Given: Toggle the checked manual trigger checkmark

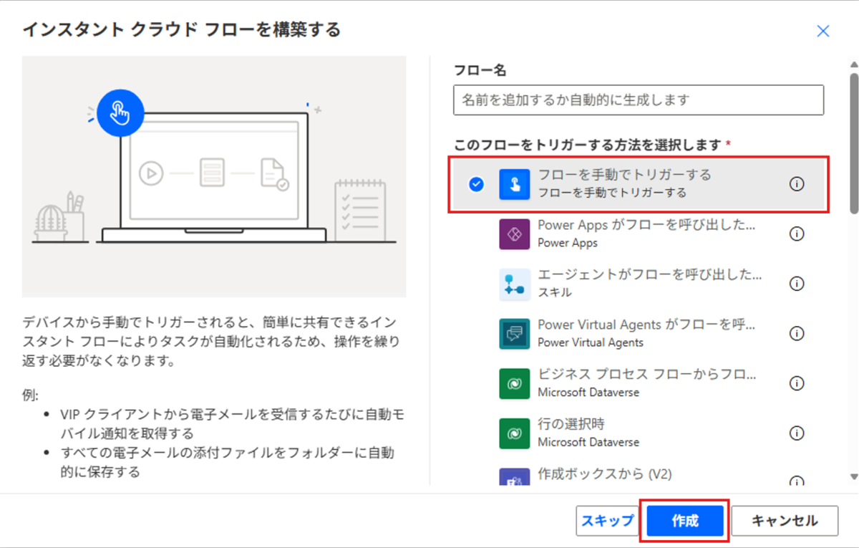Looking at the screenshot, I should click(476, 184).
